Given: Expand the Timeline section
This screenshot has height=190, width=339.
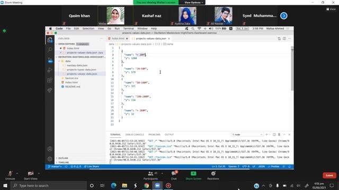Looking at the screenshot, I should click(64, 163).
